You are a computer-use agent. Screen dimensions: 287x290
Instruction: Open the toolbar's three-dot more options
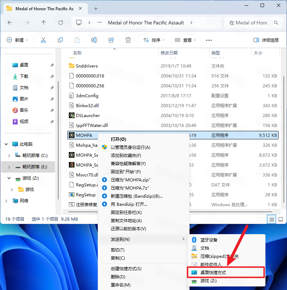point(209,40)
